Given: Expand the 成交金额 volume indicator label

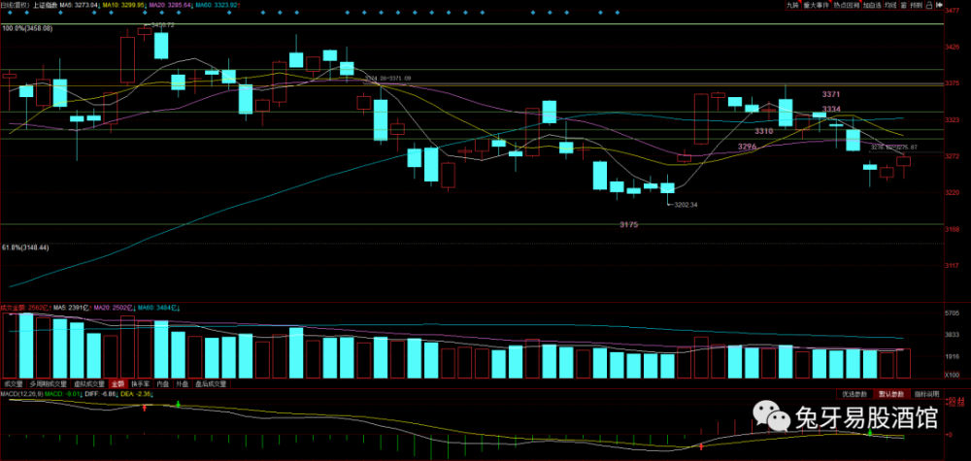Looking at the screenshot, I should pos(12,307).
